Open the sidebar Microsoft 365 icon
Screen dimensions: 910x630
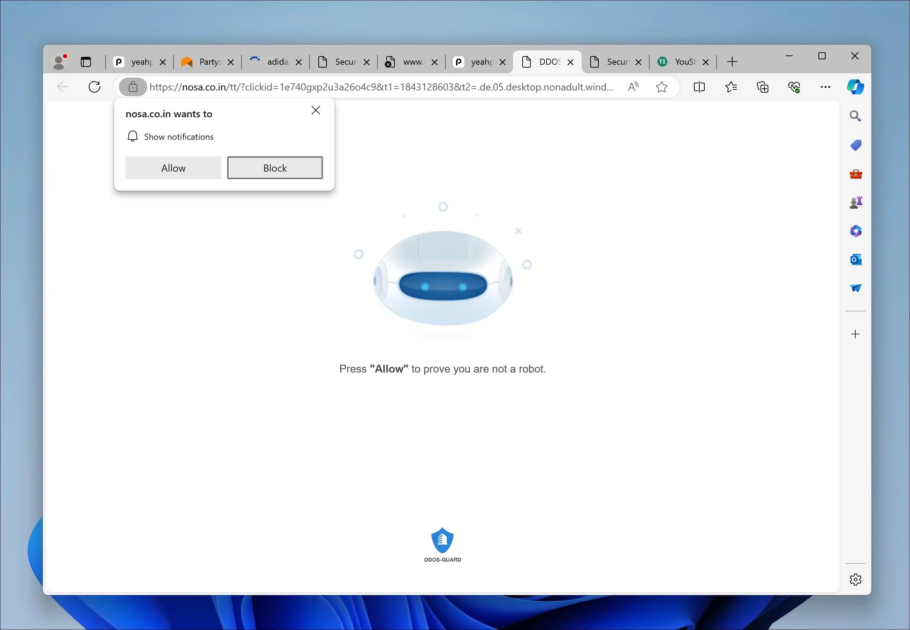[x=856, y=231]
